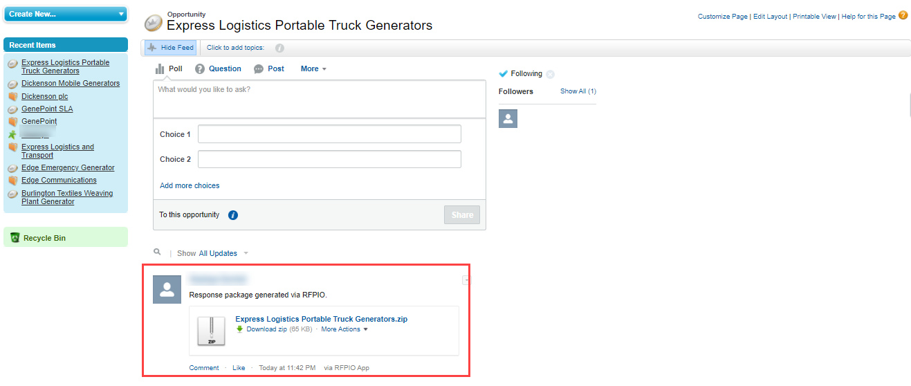The width and height of the screenshot is (911, 386).
Task: Expand the More publisher dropdown
Action: [x=313, y=68]
